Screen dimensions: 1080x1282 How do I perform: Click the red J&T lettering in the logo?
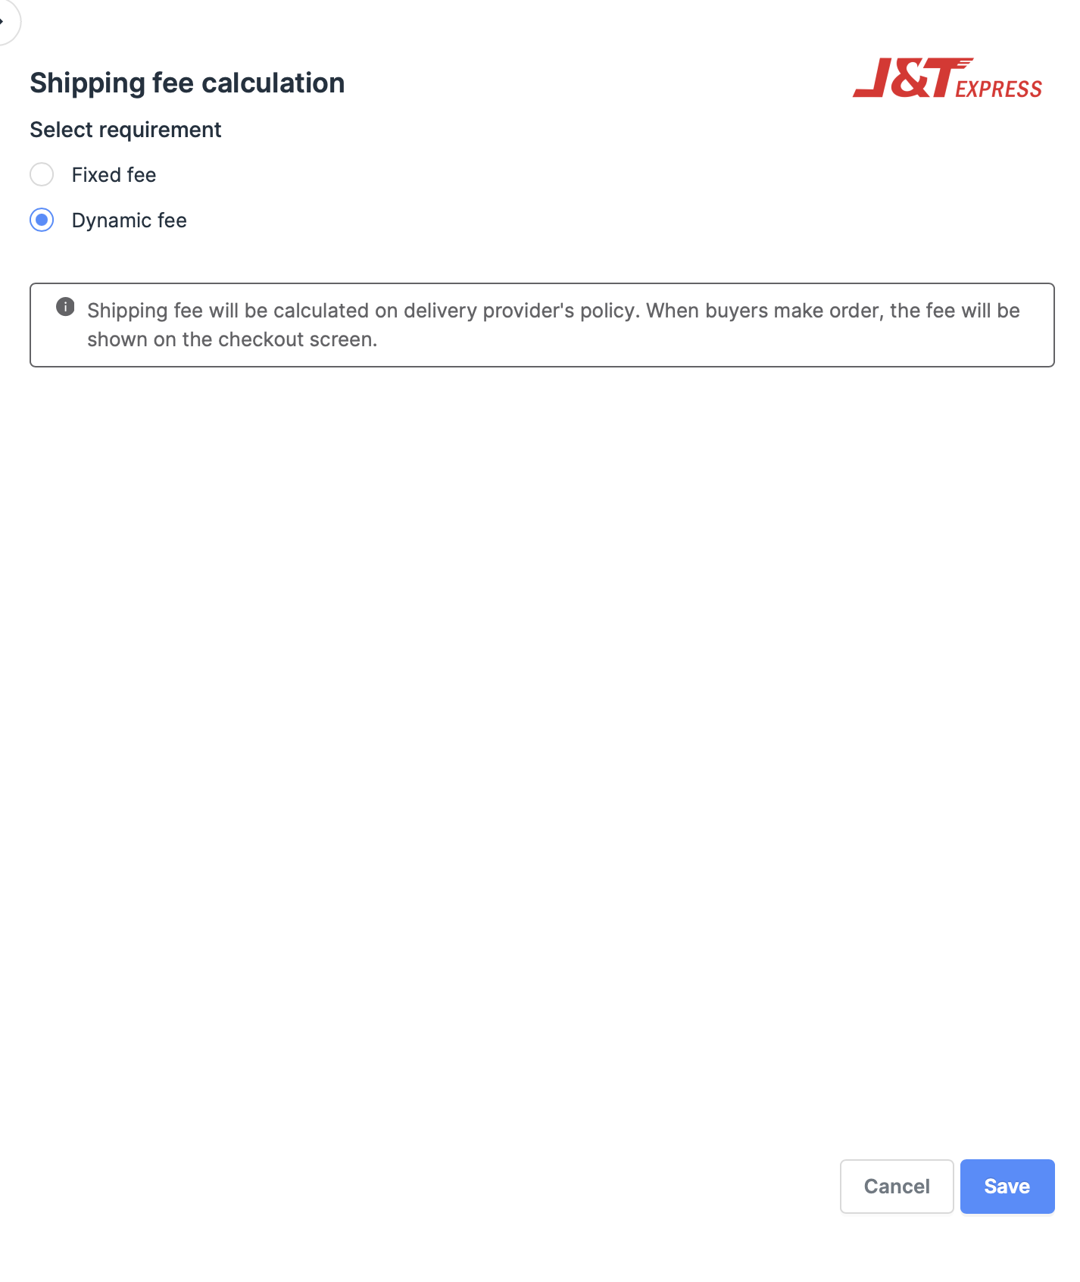pos(909,78)
